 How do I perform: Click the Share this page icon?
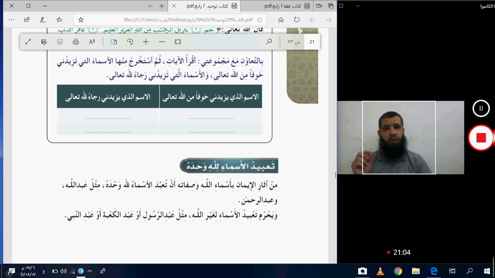[x=27, y=20]
